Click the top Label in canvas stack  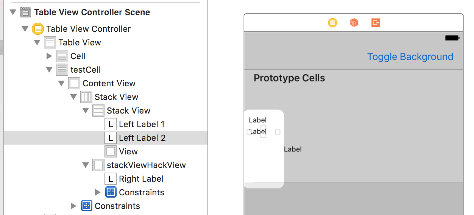[258, 120]
